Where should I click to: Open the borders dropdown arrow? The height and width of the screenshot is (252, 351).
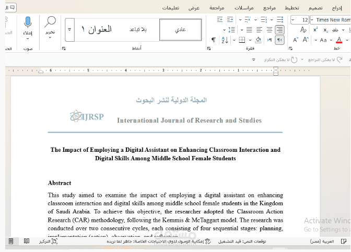pos(234,40)
